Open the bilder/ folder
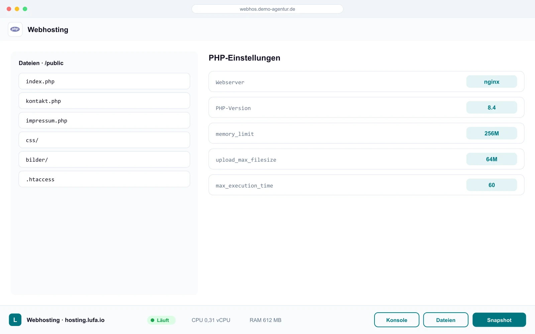This screenshot has width=535, height=334. click(x=104, y=160)
